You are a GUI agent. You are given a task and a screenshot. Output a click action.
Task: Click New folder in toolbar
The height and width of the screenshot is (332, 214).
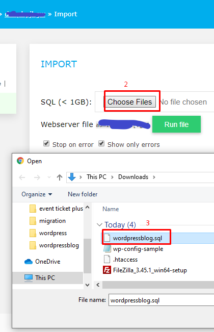83,194
